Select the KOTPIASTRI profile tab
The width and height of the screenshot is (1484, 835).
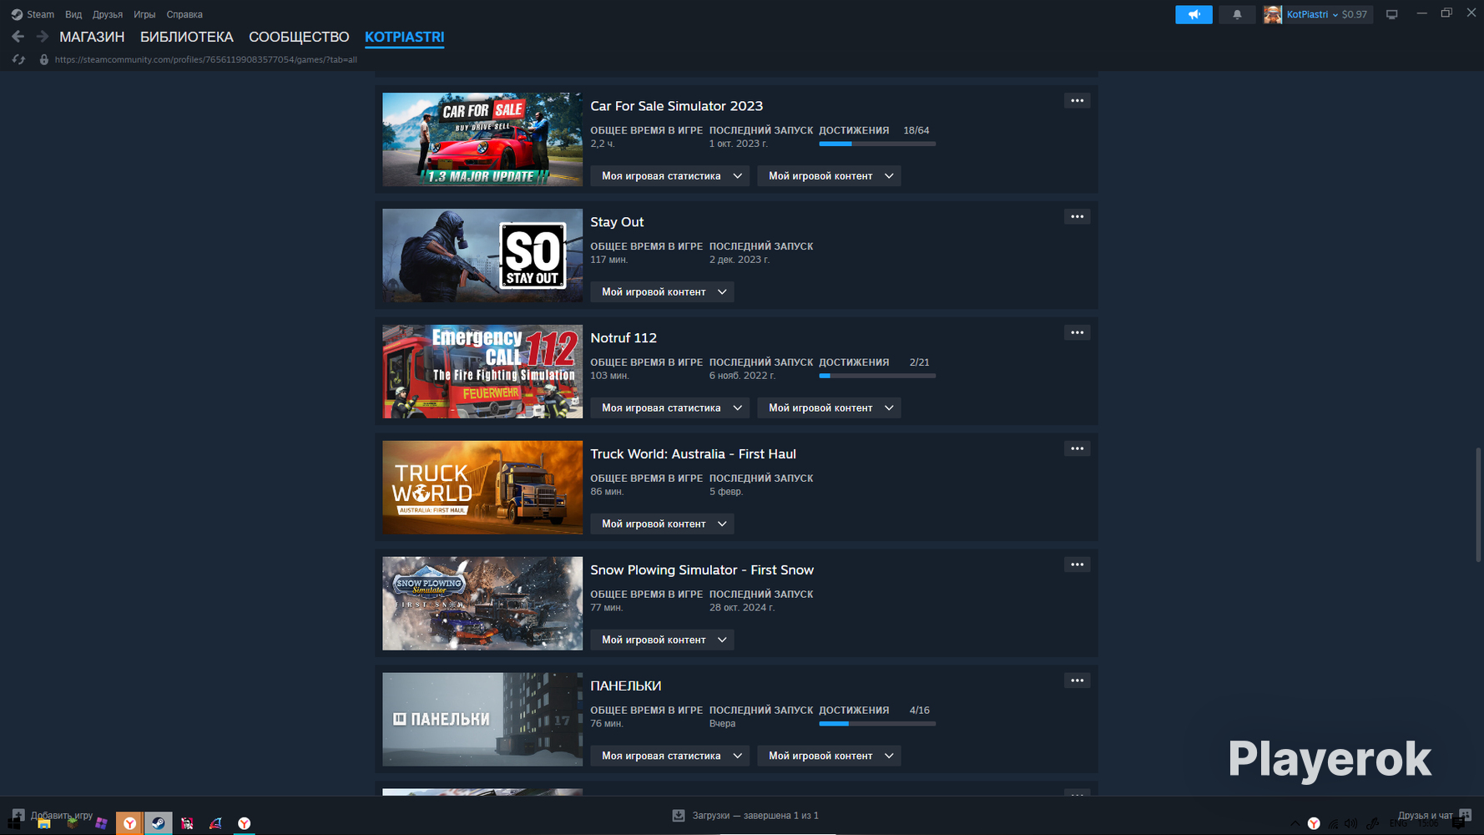(404, 37)
